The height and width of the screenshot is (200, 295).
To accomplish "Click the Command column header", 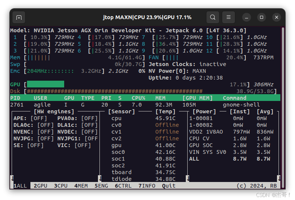I will tap(235, 98).
